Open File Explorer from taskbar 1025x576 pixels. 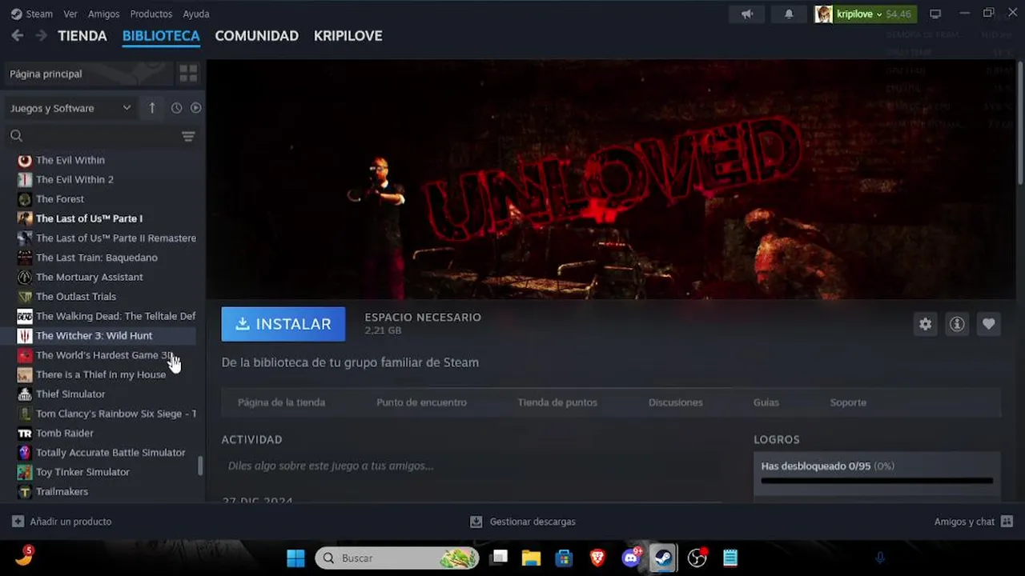tap(531, 558)
